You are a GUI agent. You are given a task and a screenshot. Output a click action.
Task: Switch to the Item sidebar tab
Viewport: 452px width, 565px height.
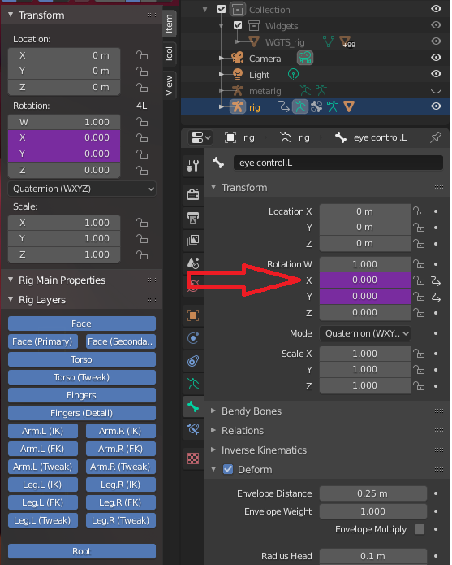(169, 24)
